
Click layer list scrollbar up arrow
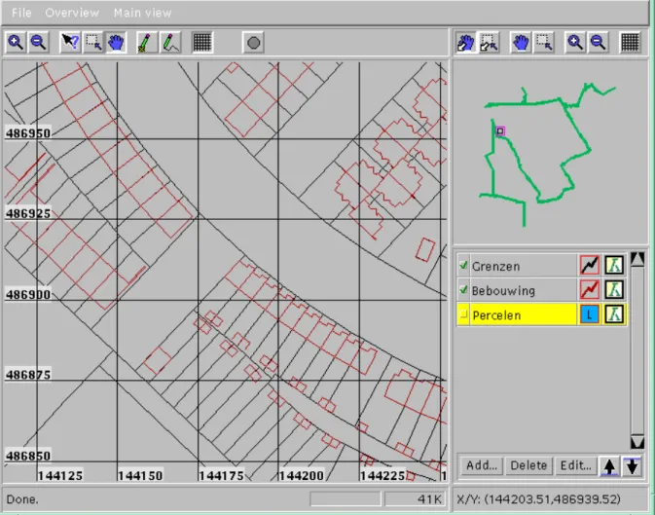point(637,259)
